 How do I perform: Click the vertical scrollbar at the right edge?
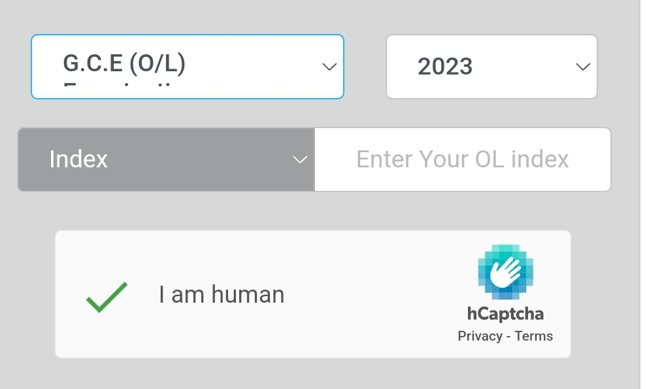pyautogui.click(x=643, y=195)
